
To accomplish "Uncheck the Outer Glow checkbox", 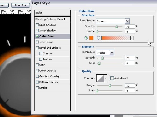I will (x=37, y=36).
